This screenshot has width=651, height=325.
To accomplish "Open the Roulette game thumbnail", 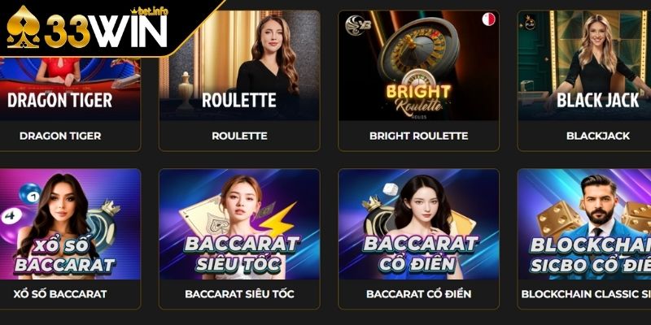I will point(239,66).
